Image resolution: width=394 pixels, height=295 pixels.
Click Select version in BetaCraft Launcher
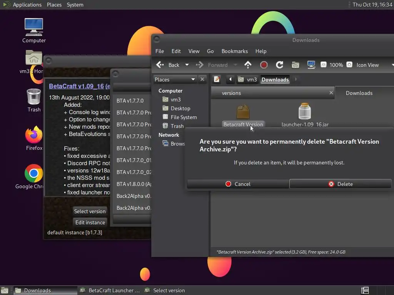[90, 211]
